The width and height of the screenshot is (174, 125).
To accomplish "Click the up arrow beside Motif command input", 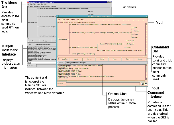I will [x=142, y=84].
